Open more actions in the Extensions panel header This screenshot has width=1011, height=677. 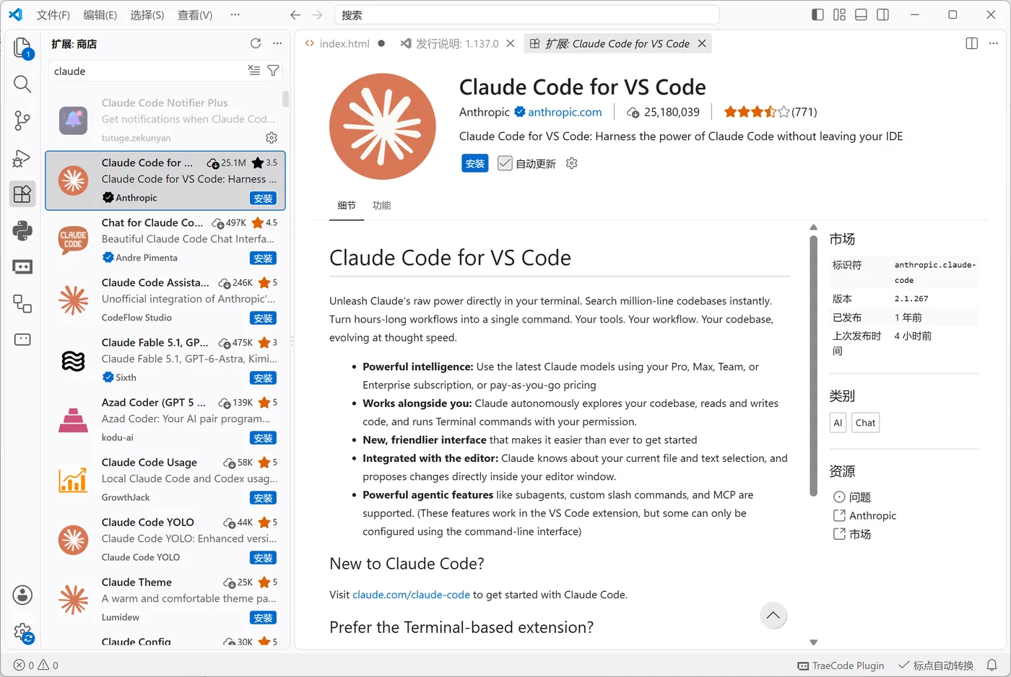tap(277, 43)
